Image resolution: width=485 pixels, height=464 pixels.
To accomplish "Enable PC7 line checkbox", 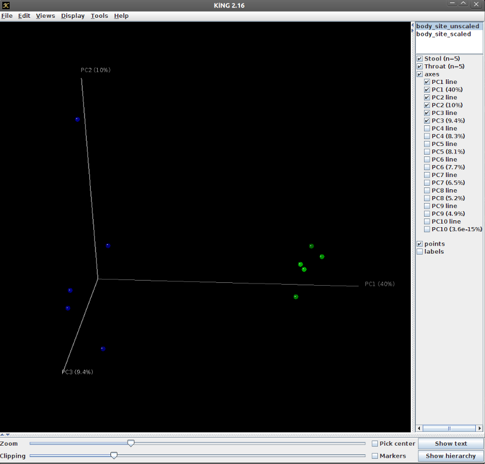I will pos(427,175).
